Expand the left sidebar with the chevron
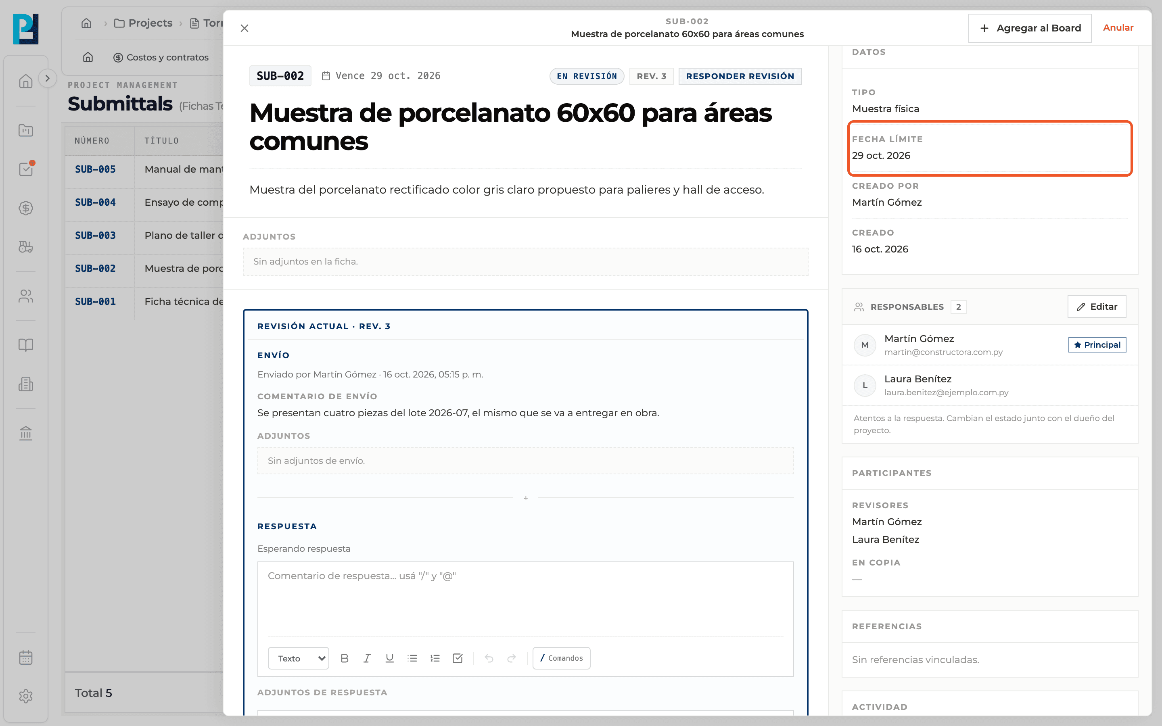The width and height of the screenshot is (1162, 726). tap(47, 78)
